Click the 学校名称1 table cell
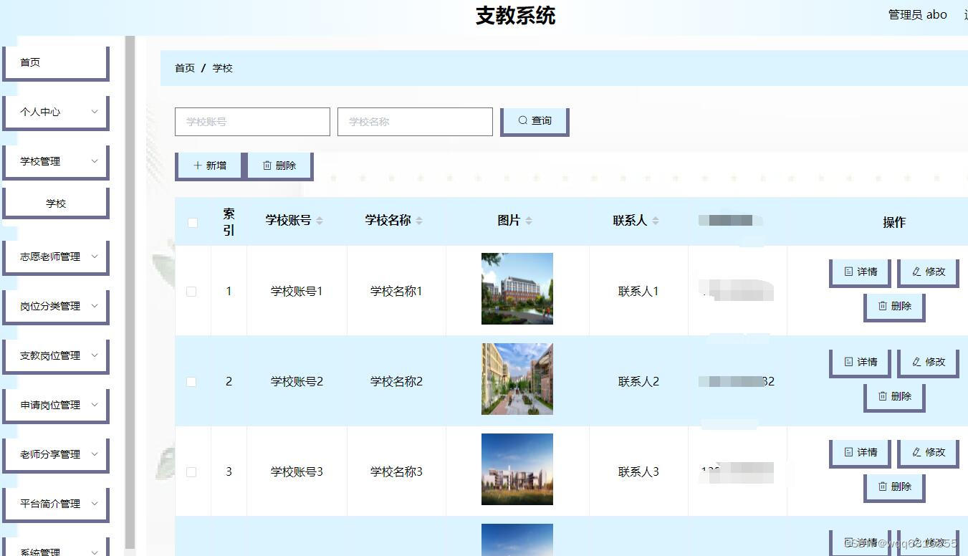The height and width of the screenshot is (556, 968). point(396,292)
